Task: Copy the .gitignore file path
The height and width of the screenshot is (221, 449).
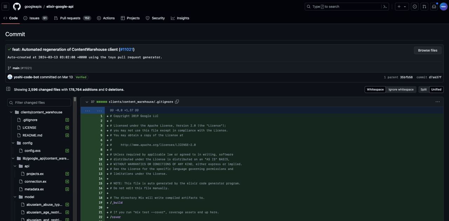Action: [177, 102]
